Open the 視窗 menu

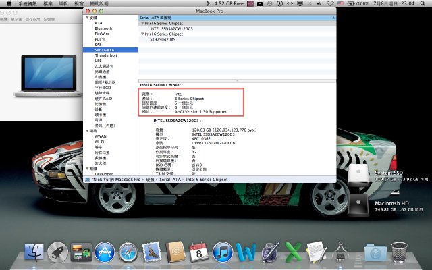79,3
